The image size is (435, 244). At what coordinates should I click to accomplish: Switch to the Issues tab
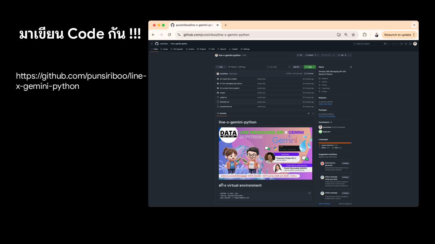[164, 49]
